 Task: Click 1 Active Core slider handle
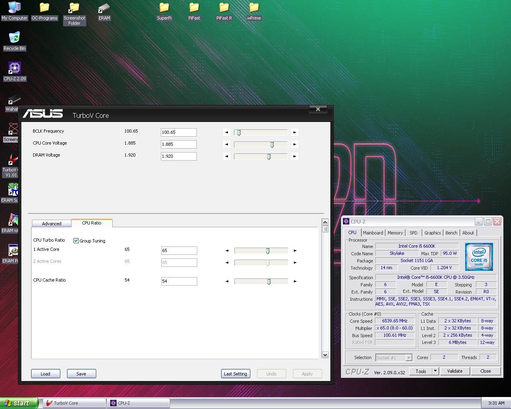click(x=267, y=251)
